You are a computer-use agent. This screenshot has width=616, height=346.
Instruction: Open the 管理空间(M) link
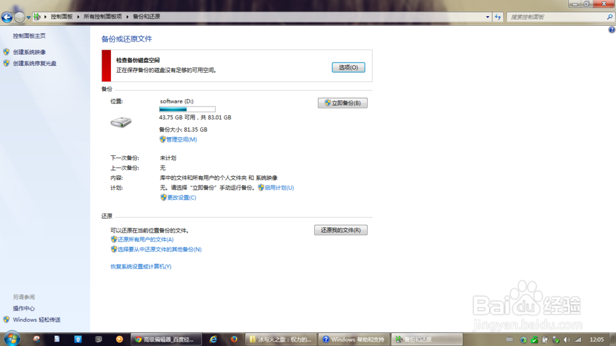coord(182,139)
